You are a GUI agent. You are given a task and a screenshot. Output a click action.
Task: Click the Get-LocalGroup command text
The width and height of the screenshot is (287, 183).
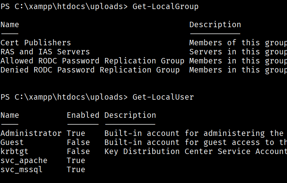165,7
